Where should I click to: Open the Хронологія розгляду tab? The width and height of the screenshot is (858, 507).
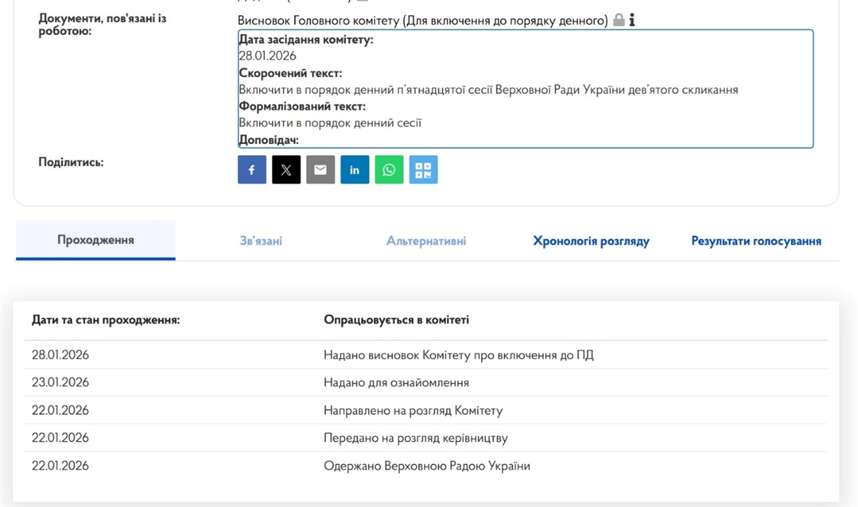point(591,241)
